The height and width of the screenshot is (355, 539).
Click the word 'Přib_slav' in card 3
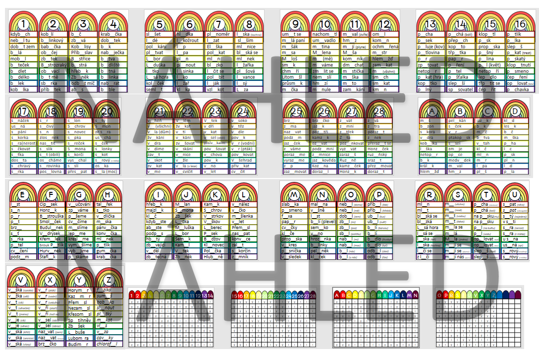[82, 53]
